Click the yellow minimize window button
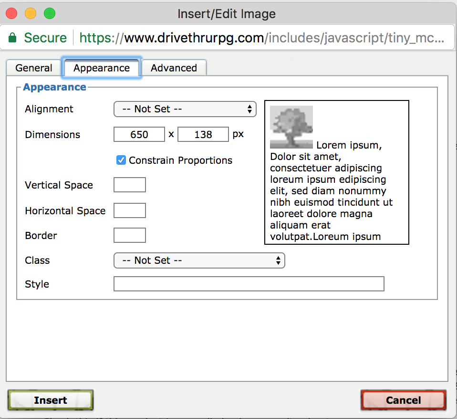Viewport: 457px width, 419px height. coord(31,14)
